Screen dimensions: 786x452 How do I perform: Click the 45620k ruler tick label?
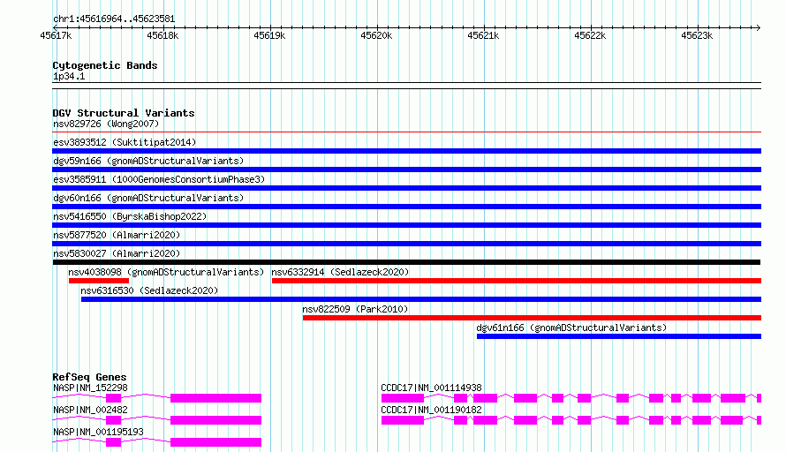pyautogui.click(x=376, y=35)
